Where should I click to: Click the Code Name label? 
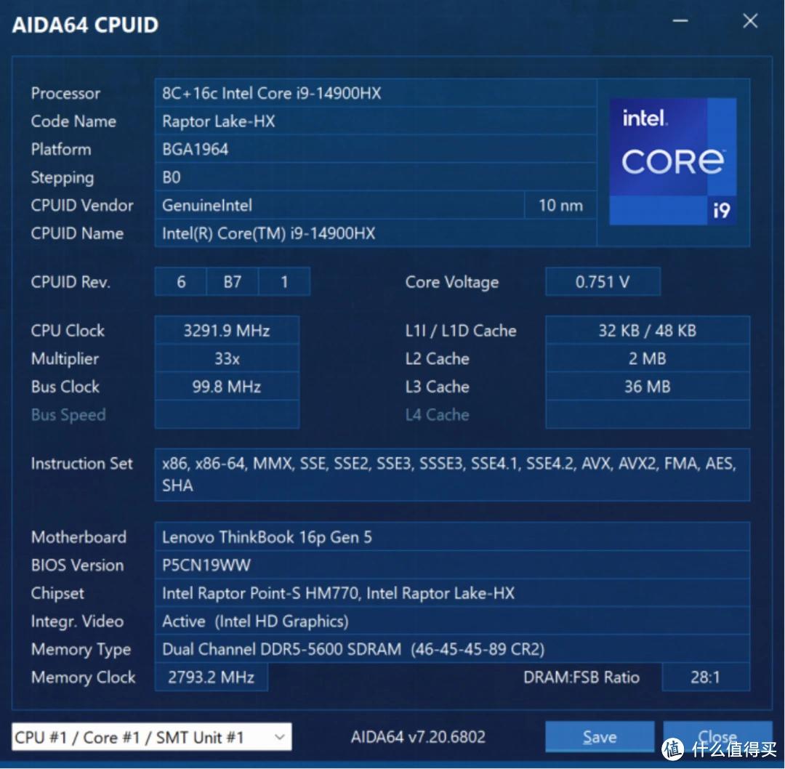[x=73, y=121]
